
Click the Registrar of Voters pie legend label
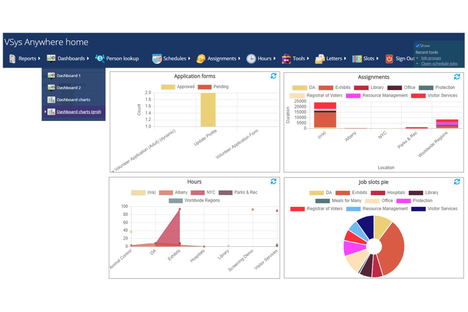tap(324, 209)
